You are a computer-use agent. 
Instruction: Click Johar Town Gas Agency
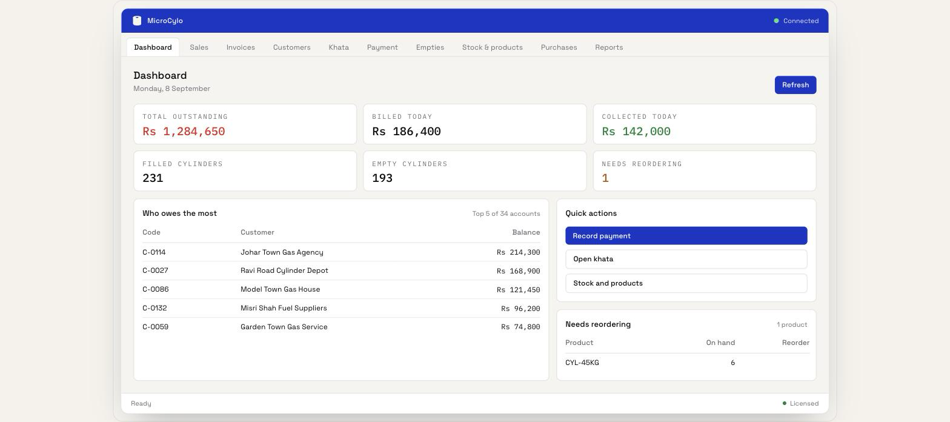click(282, 252)
